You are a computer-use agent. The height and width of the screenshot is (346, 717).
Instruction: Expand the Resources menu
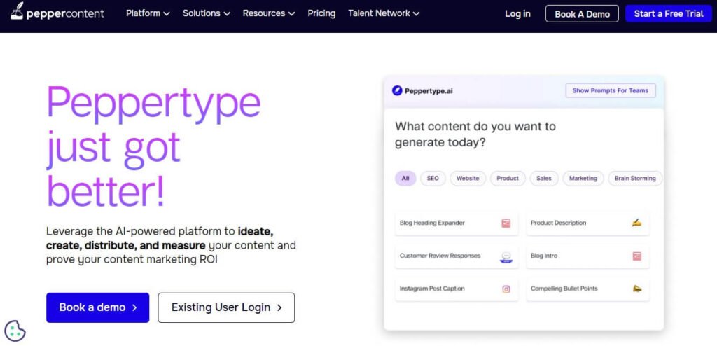pyautogui.click(x=269, y=13)
